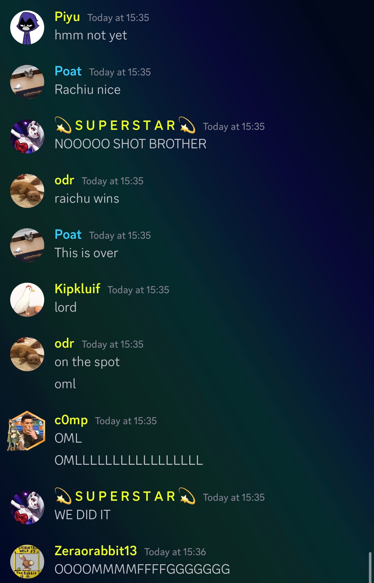
Task: Open odr's avatar beside 'on the spot'
Action: coord(27,354)
